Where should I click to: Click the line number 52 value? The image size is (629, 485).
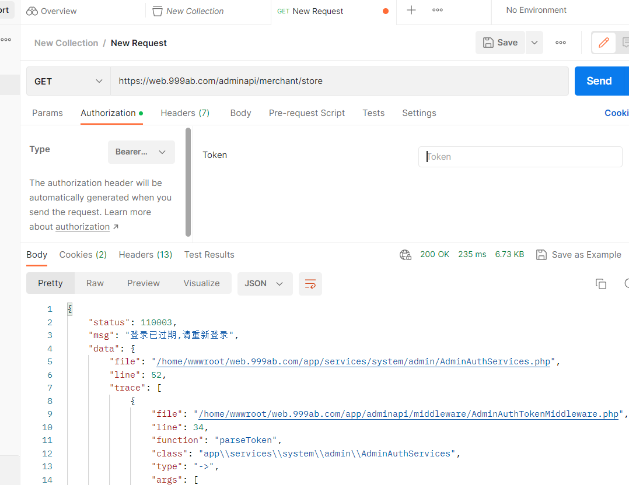coord(156,375)
